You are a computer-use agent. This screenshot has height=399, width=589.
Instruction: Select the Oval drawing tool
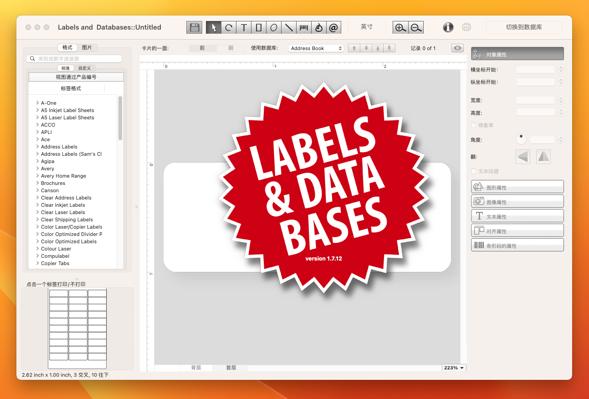pos(273,27)
